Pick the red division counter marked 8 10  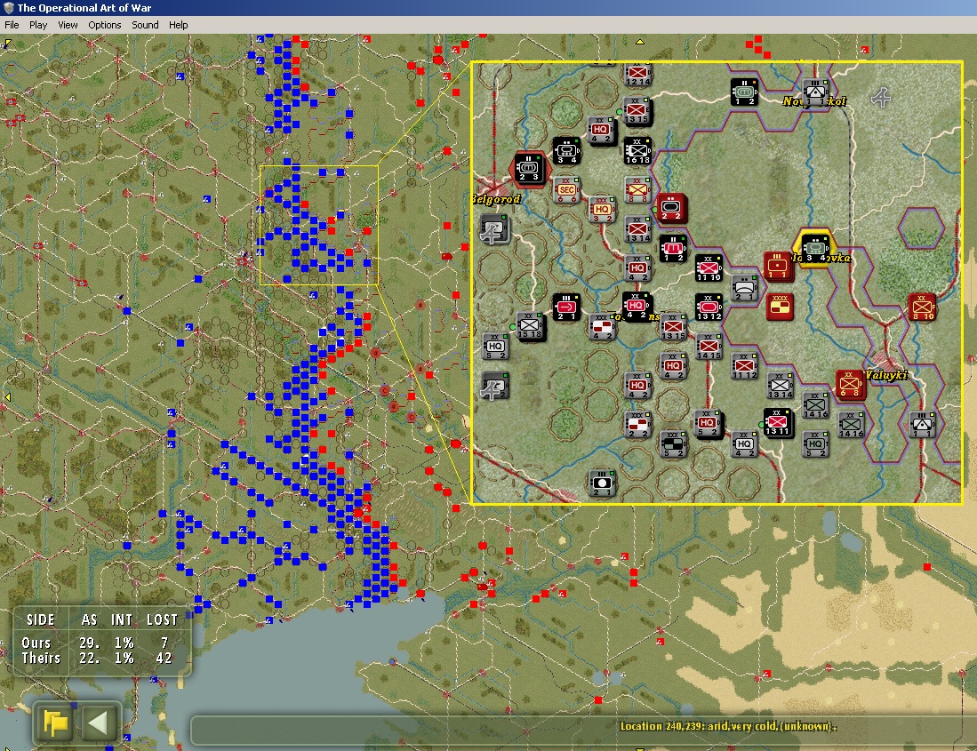pyautogui.click(x=923, y=307)
